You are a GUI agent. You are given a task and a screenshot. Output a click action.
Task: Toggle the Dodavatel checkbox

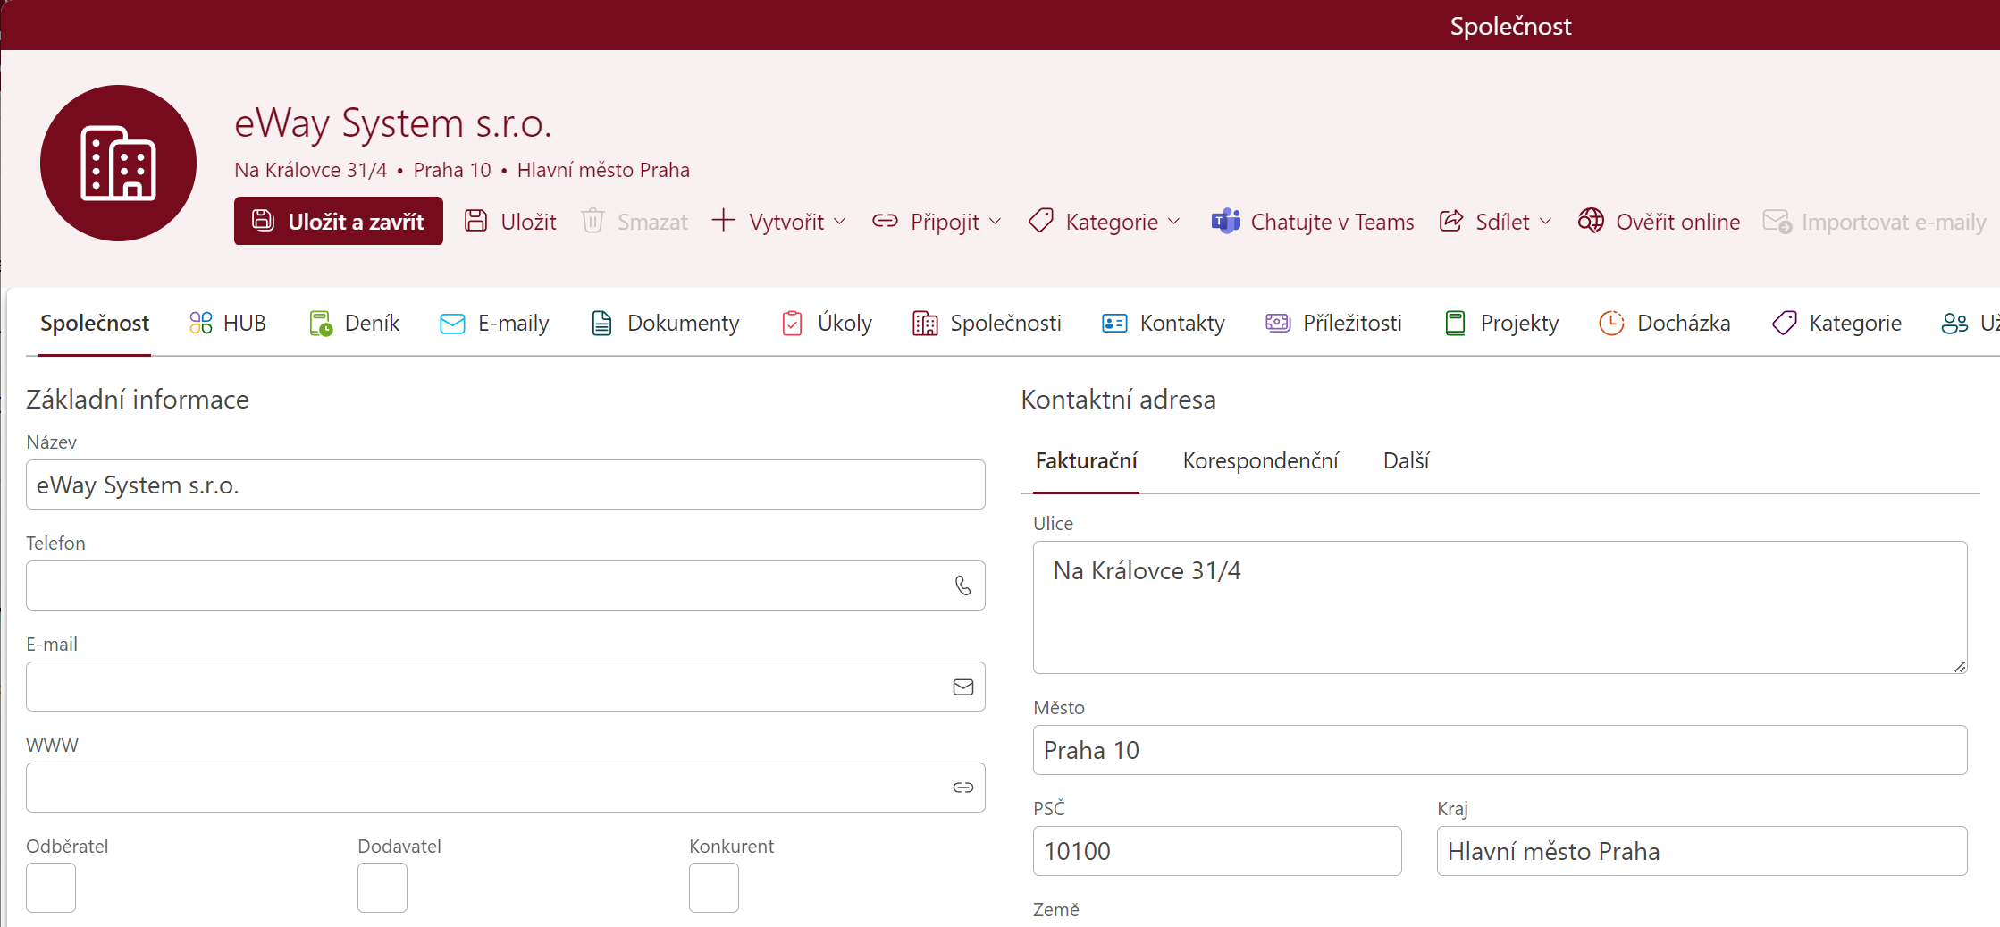(x=382, y=888)
